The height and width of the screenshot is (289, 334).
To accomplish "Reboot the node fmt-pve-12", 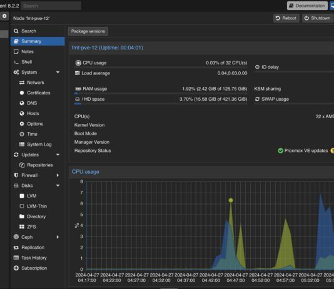I will pyautogui.click(x=286, y=18).
